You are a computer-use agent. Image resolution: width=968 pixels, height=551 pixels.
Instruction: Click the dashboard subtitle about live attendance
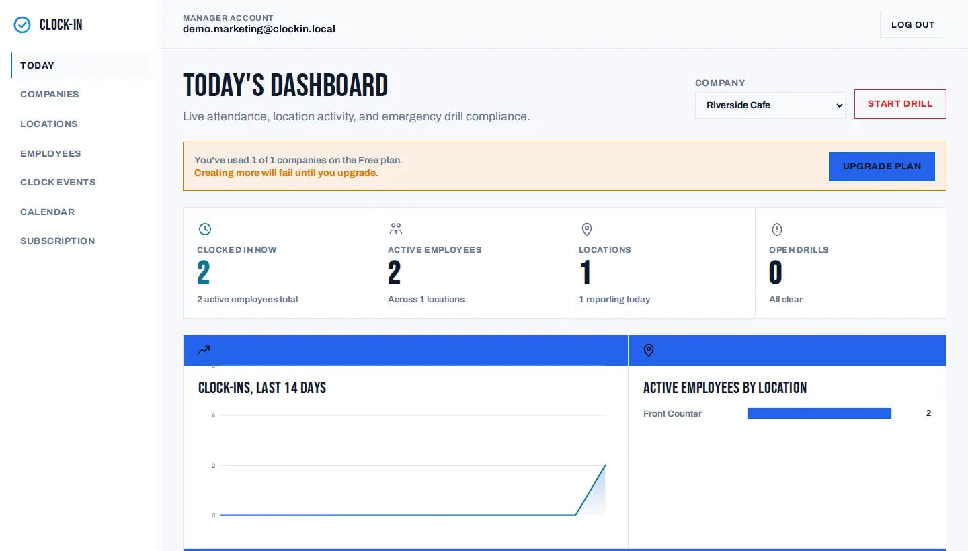356,116
